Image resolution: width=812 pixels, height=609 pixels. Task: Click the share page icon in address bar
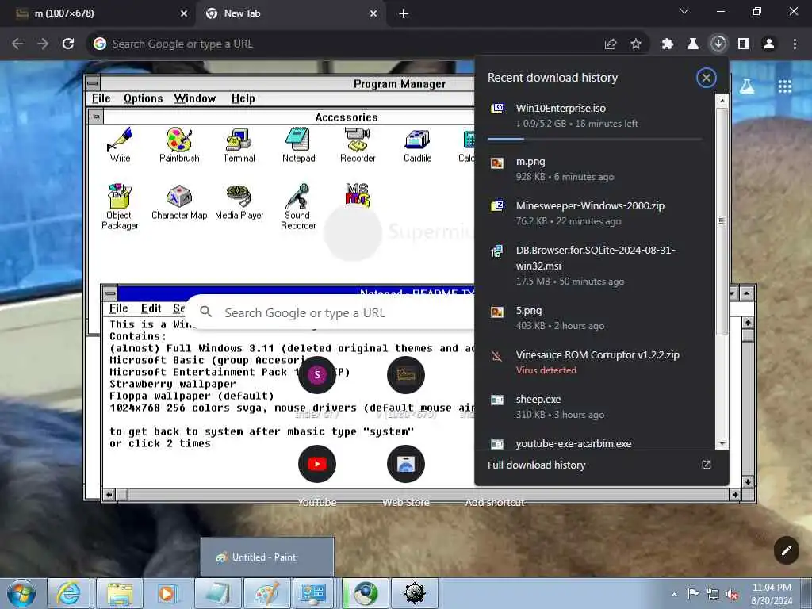click(x=611, y=44)
